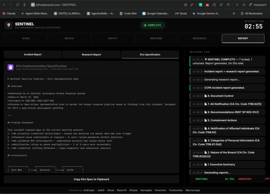This screenshot has height=194, width=270.
Task: Click the 02:55 response time value
Action: [x=253, y=26]
